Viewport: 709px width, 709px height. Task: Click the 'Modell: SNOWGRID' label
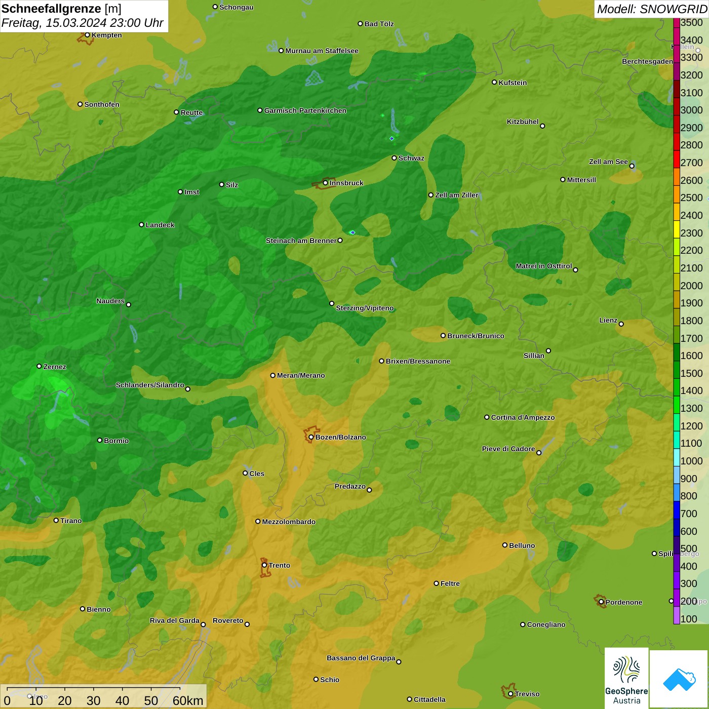(x=652, y=9)
